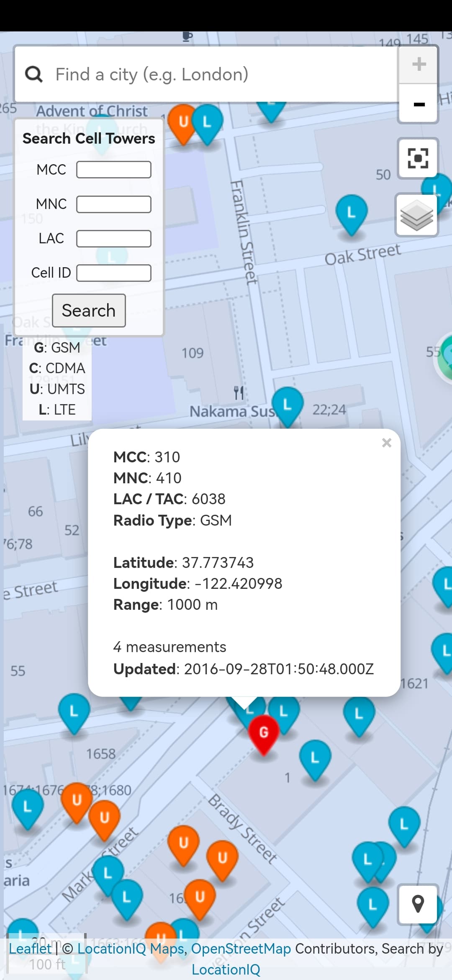Tap the '4 measurements' text

click(170, 647)
